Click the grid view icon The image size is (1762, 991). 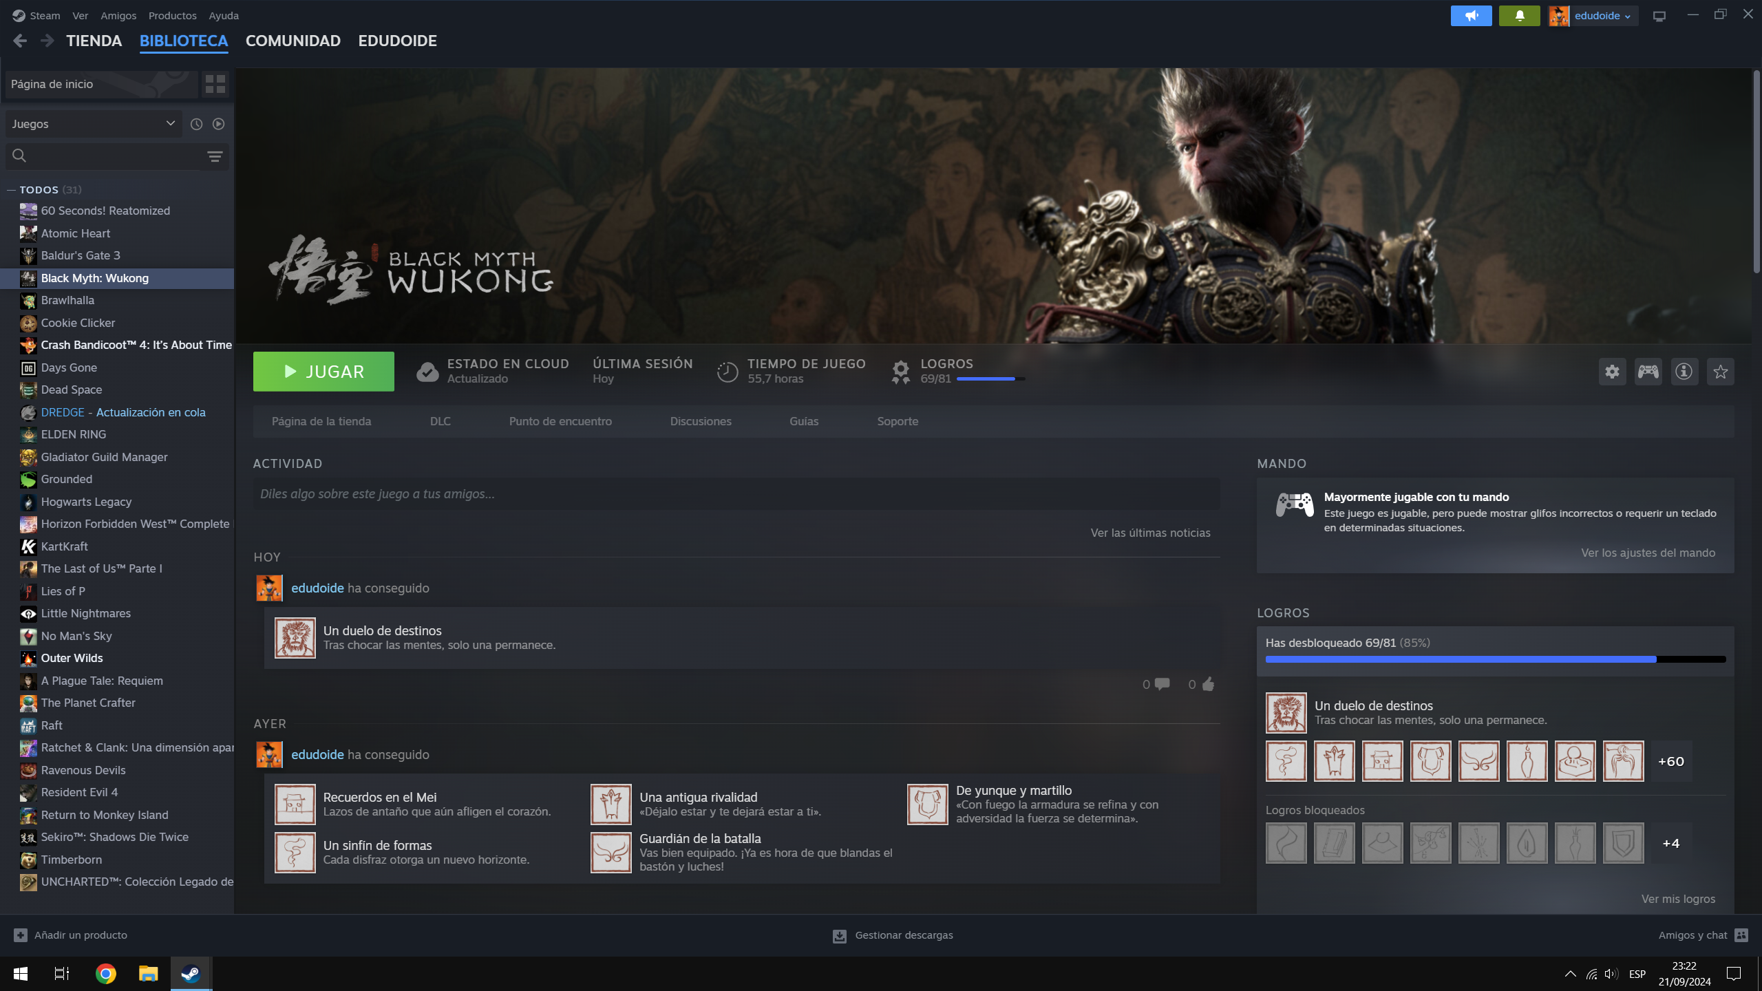[x=215, y=84]
